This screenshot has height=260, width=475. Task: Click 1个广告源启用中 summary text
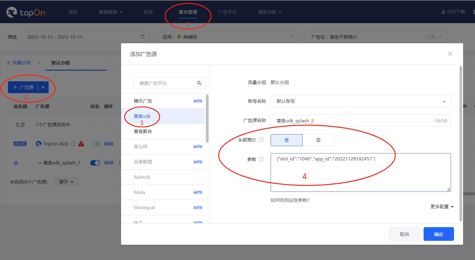pos(53,125)
